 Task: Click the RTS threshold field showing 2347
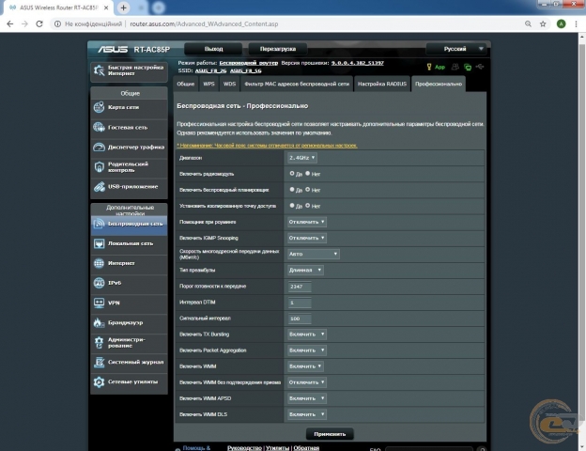pyautogui.click(x=300, y=287)
